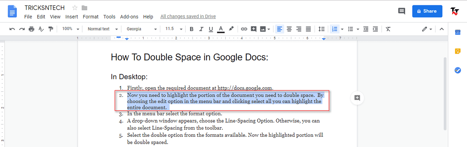Toggle the bulleted list button
Image resolution: width=467 pixels, height=147 pixels.
pyautogui.click(x=351, y=29)
